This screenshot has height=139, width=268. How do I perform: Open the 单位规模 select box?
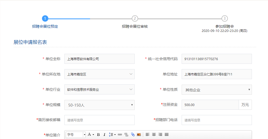(99, 105)
